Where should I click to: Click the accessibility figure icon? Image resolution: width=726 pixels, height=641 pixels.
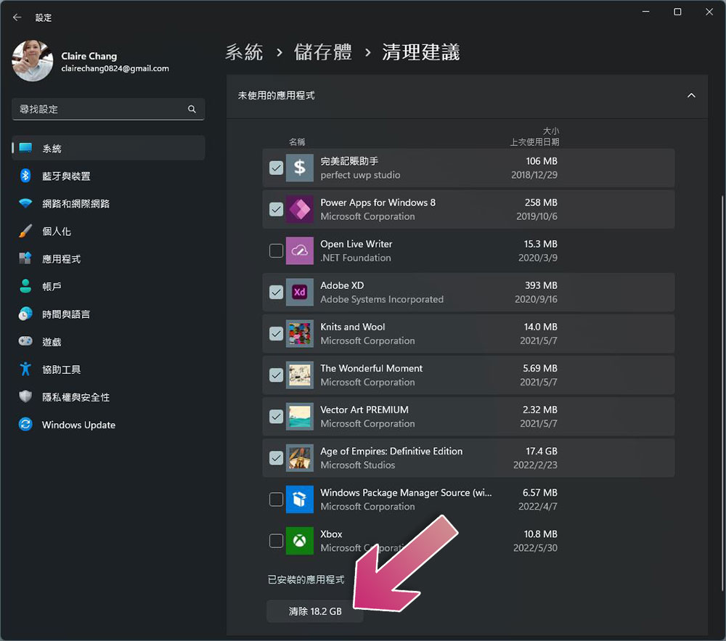(x=25, y=369)
